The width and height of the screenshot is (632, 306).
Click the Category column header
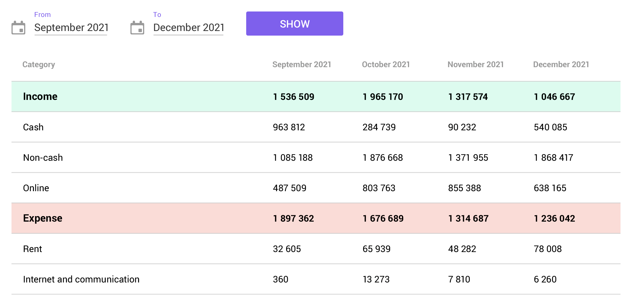tap(38, 65)
